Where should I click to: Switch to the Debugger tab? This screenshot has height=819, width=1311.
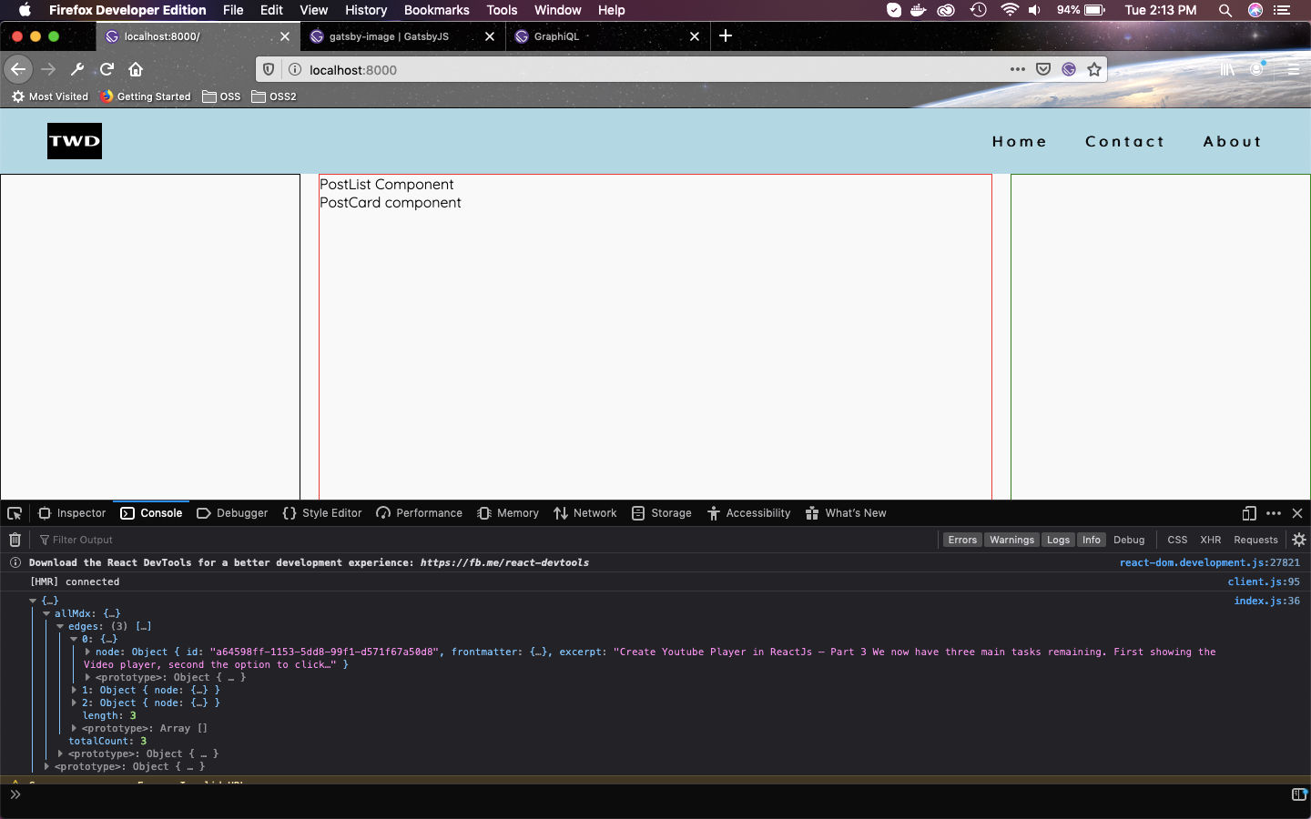(232, 513)
